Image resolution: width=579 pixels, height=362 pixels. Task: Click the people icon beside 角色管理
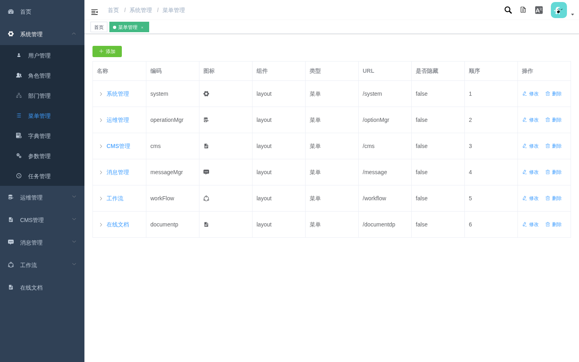(x=19, y=75)
